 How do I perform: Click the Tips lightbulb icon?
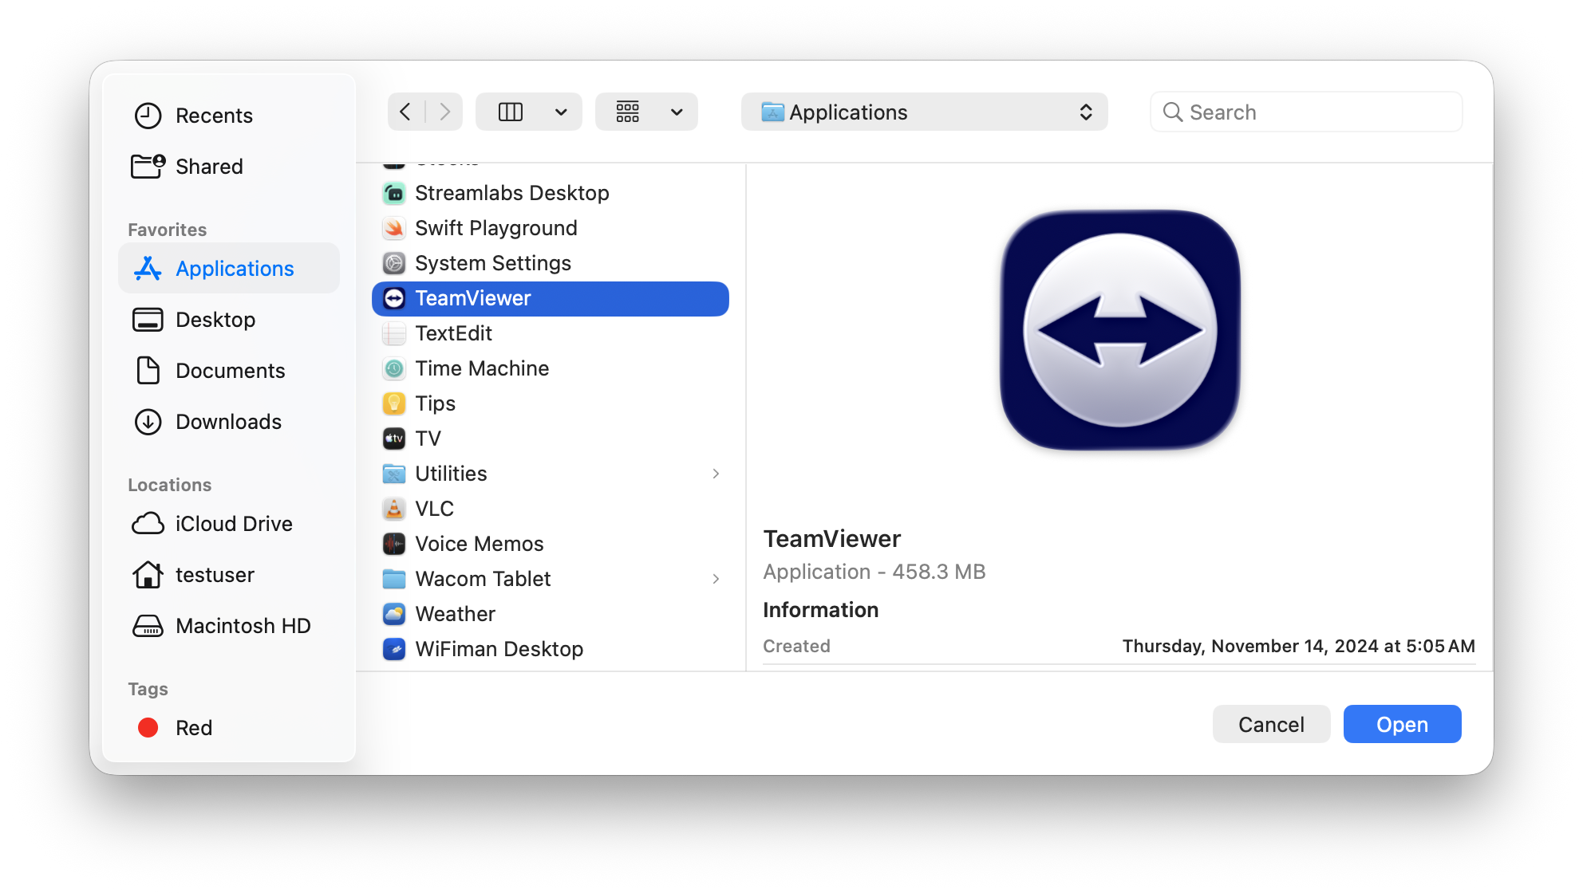point(394,403)
